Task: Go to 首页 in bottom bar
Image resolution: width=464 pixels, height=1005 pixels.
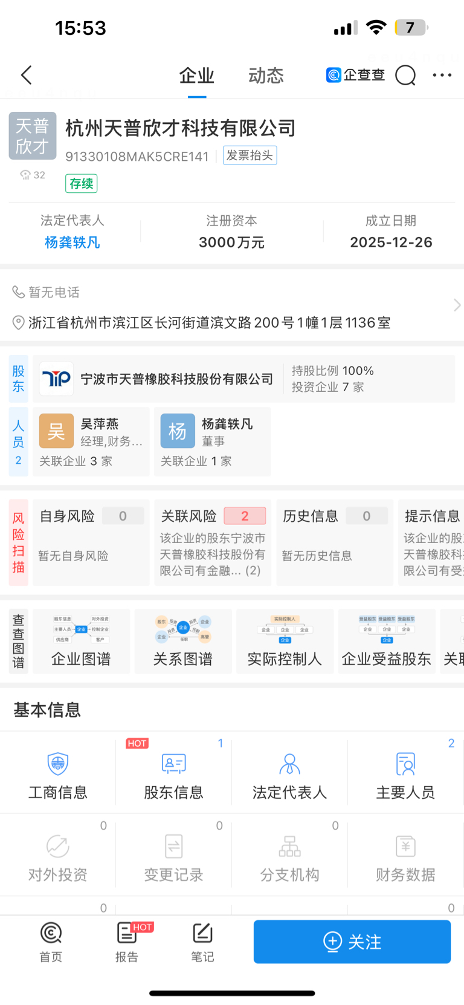Action: (51, 942)
